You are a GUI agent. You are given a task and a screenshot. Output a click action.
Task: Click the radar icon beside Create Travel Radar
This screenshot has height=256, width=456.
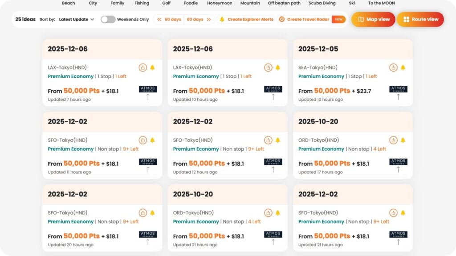[281, 20]
